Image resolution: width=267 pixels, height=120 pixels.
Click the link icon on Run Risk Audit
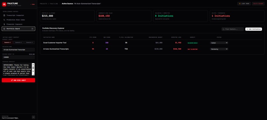(x=12, y=80)
